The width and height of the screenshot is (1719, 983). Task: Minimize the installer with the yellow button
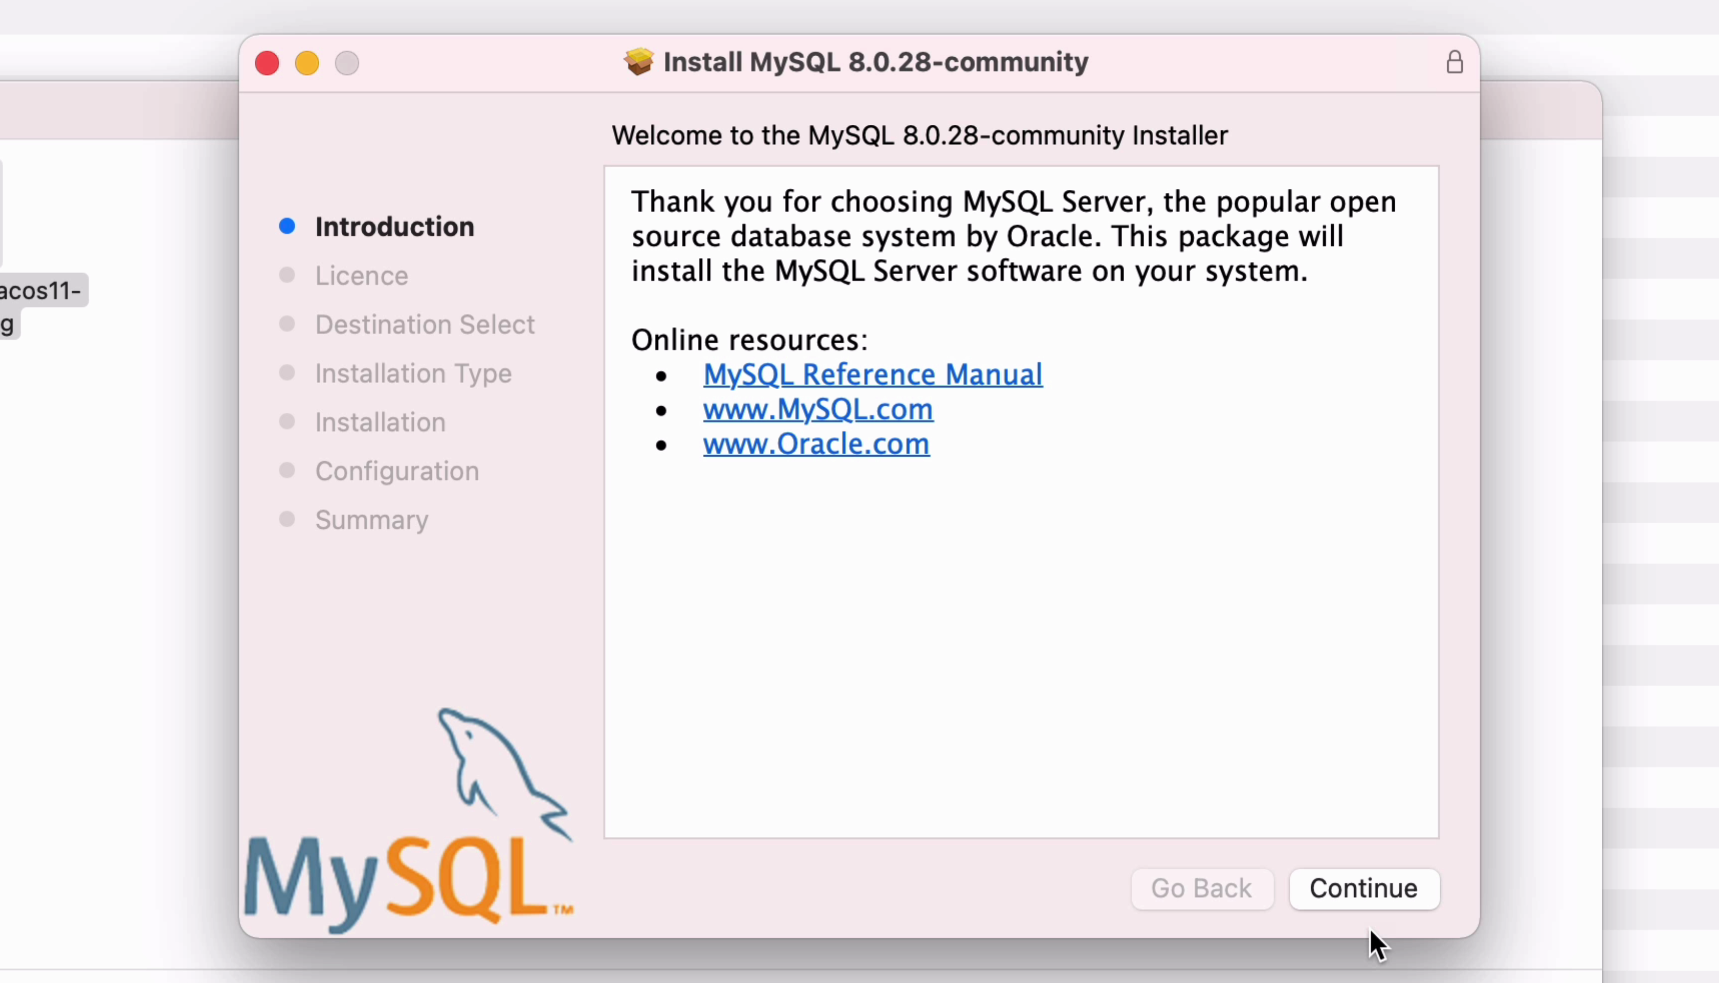(x=307, y=63)
